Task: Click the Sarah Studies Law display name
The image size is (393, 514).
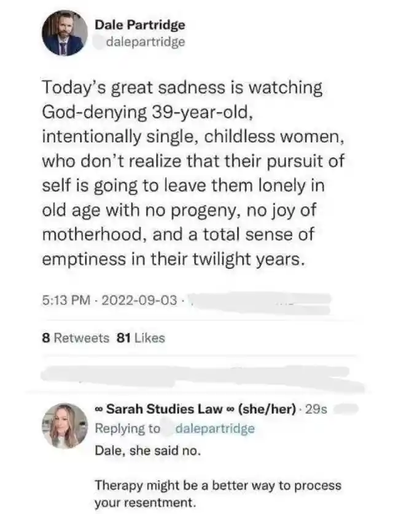Action: pos(164,409)
